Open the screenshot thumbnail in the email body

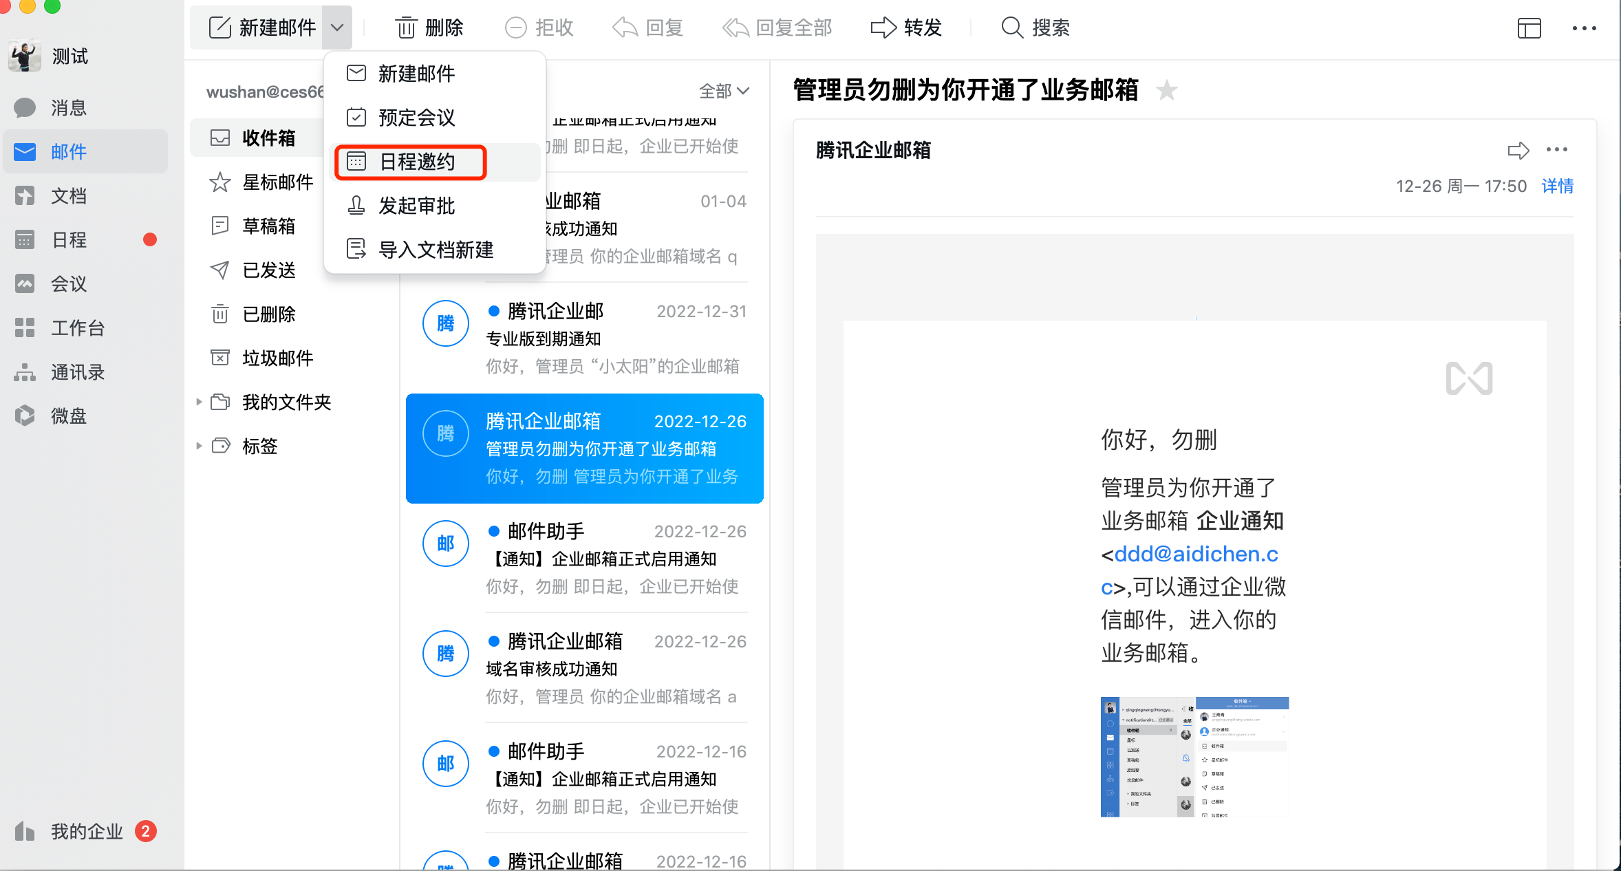(1194, 757)
